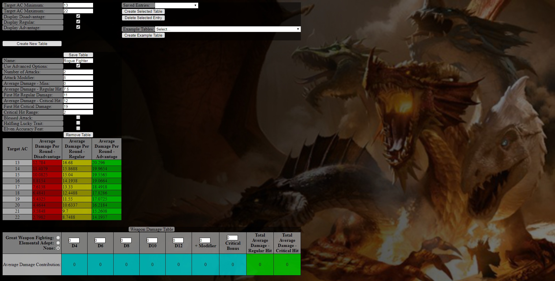
Task: Uncheck the Display Disadvantage checkbox
Action: click(78, 16)
